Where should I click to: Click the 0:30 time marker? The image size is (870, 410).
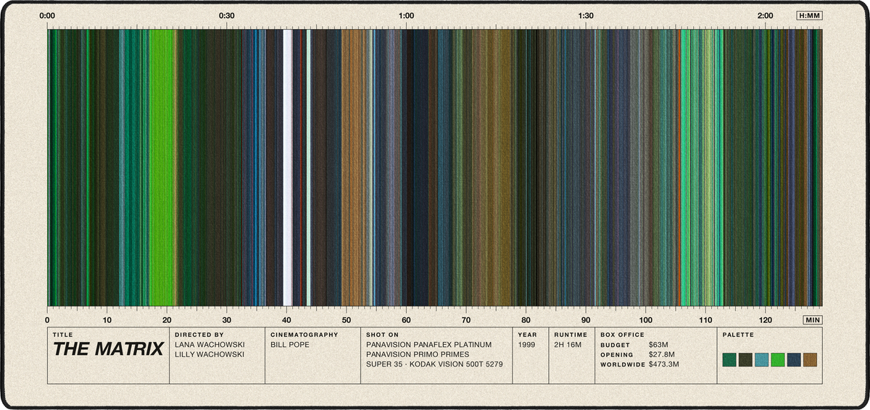click(x=227, y=15)
